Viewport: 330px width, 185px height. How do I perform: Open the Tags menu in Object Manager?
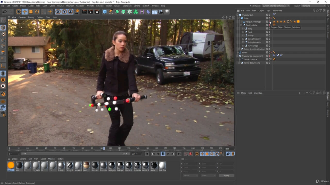click(268, 11)
